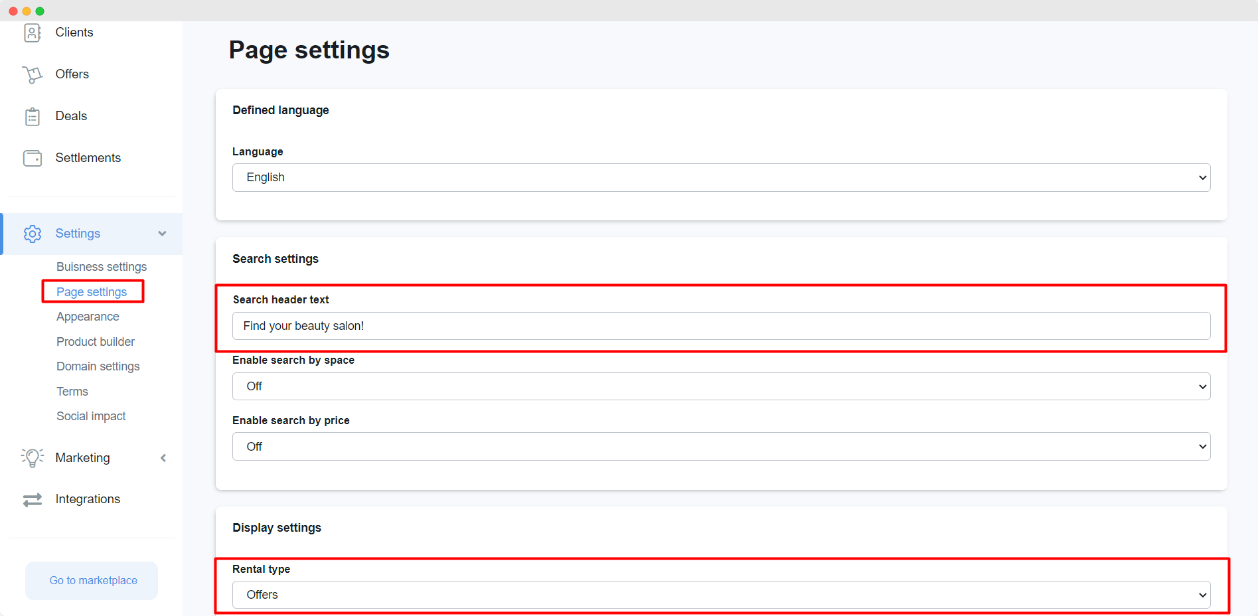
Task: Click the macOS green fullscreen button
Action: 40,11
